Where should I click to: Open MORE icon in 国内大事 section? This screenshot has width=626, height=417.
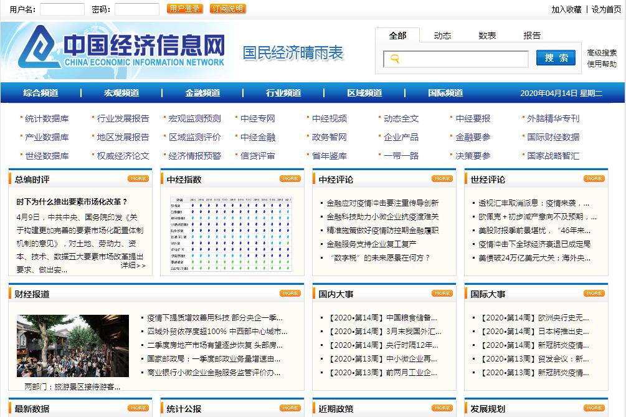click(442, 294)
